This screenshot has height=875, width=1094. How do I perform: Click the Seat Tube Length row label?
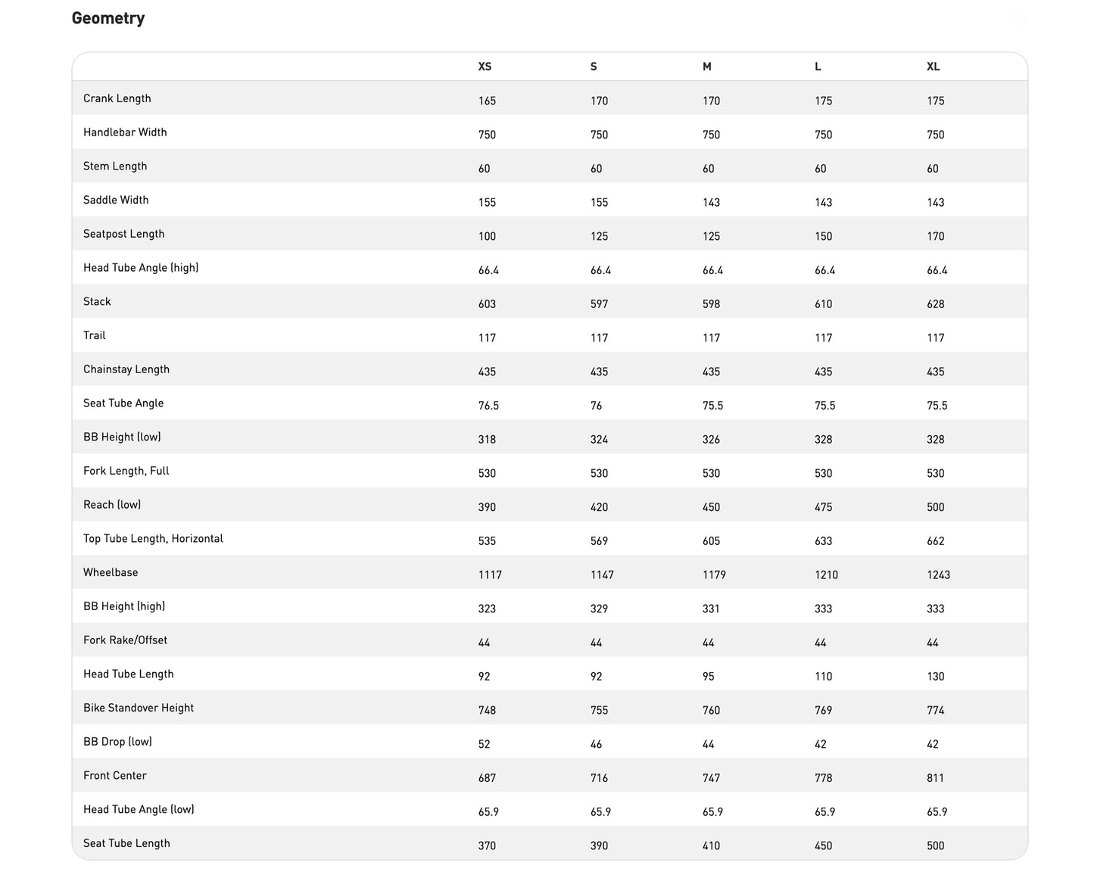[126, 844]
